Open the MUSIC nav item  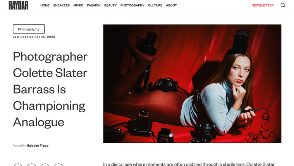pyautogui.click(x=78, y=5)
